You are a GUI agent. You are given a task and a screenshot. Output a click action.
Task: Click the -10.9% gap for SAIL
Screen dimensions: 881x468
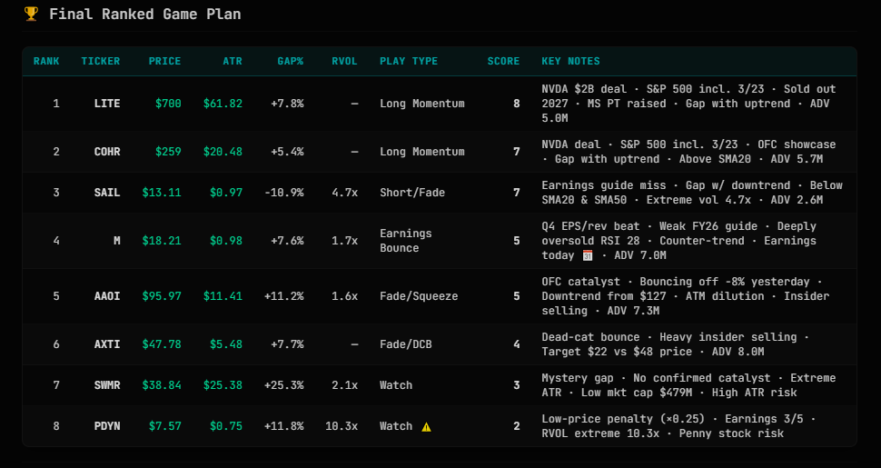(284, 193)
